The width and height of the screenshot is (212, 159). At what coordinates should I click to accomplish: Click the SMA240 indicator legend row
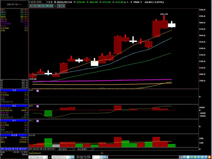coord(14,22)
